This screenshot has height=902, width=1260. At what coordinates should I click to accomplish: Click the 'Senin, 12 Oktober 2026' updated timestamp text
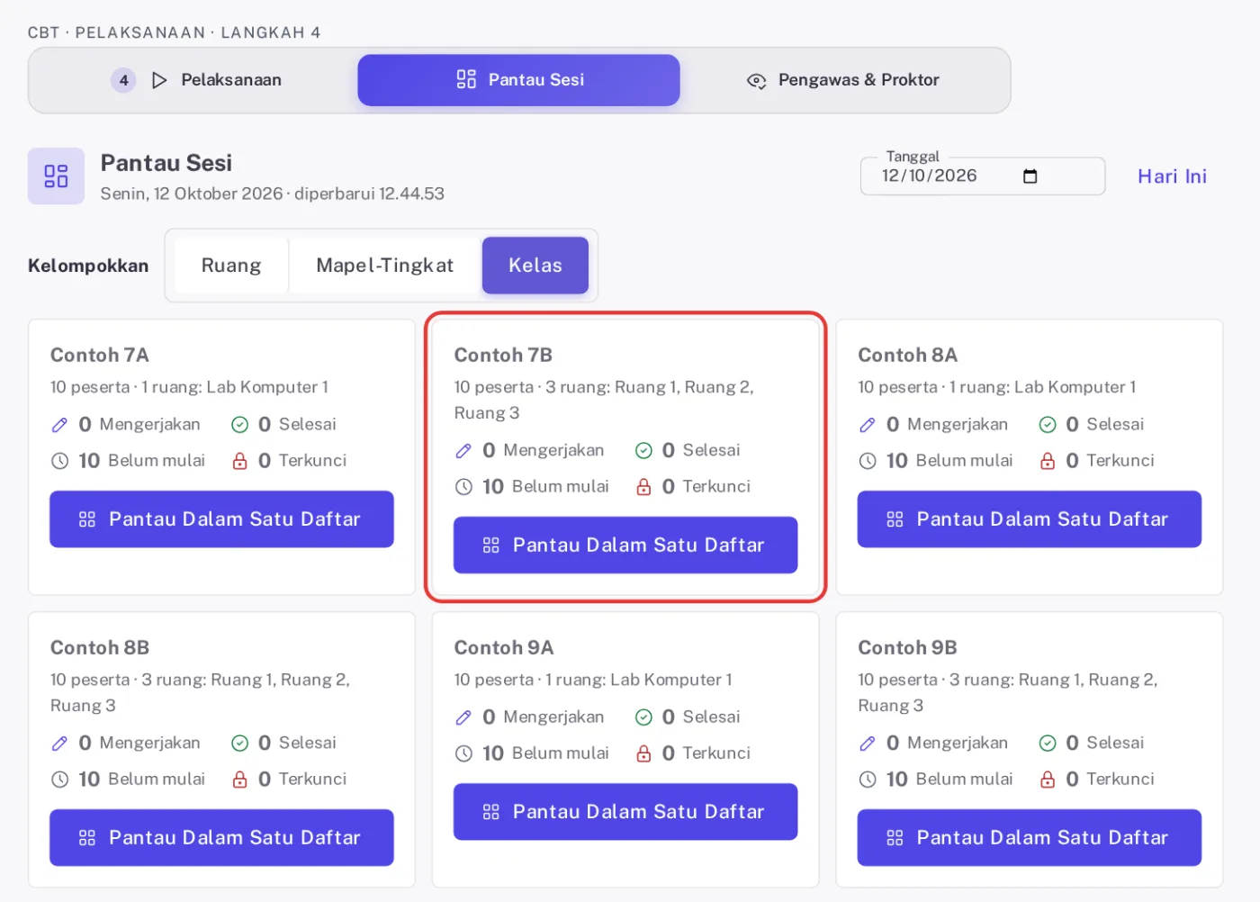(272, 194)
